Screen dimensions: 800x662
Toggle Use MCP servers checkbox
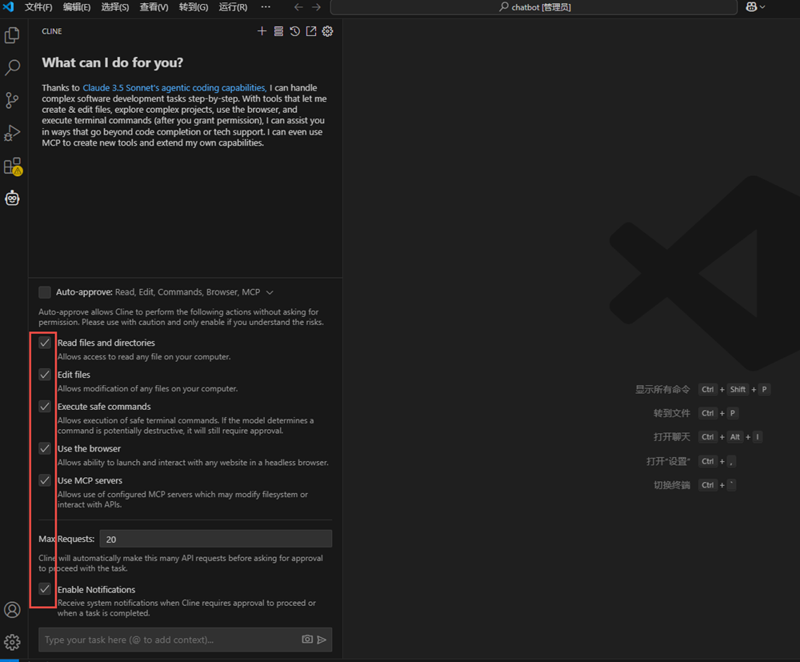[45, 480]
